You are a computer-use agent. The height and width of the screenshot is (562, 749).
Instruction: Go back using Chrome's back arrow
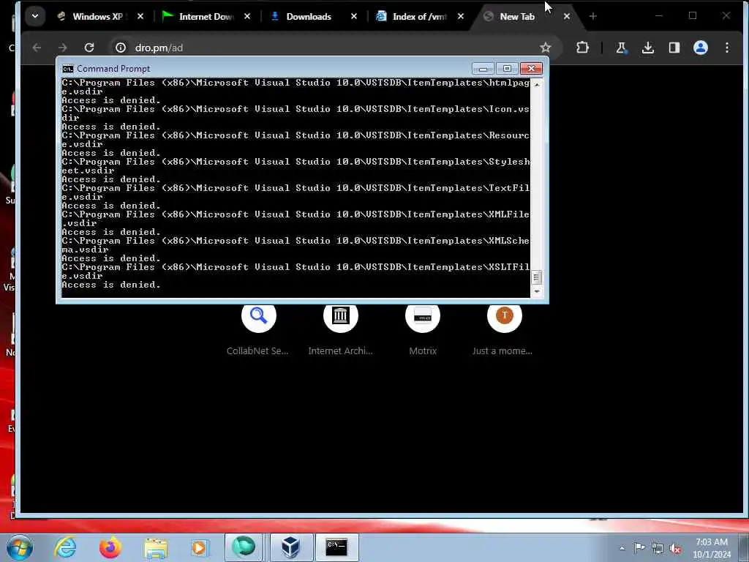click(37, 48)
